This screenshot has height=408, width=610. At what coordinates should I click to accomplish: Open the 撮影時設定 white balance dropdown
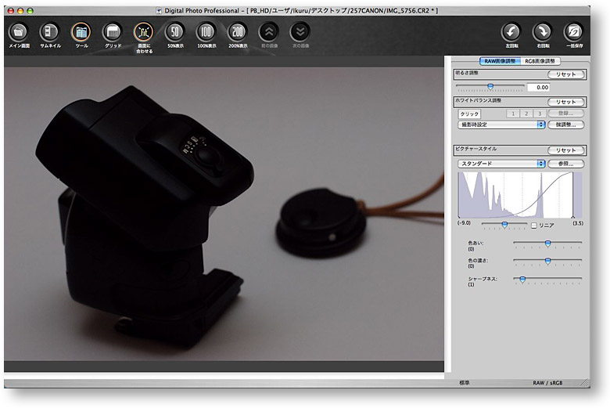tap(501, 125)
